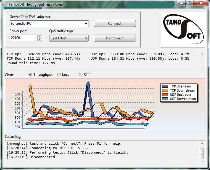Click the UDP Upstream red legend swatch
Image resolution: width=210 pixels, height=170 pixels.
tap(165, 94)
